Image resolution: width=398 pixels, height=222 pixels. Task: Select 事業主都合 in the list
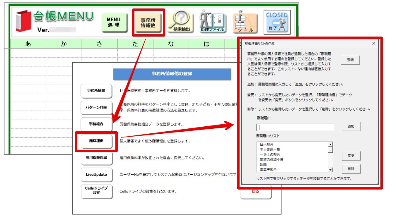292,169
